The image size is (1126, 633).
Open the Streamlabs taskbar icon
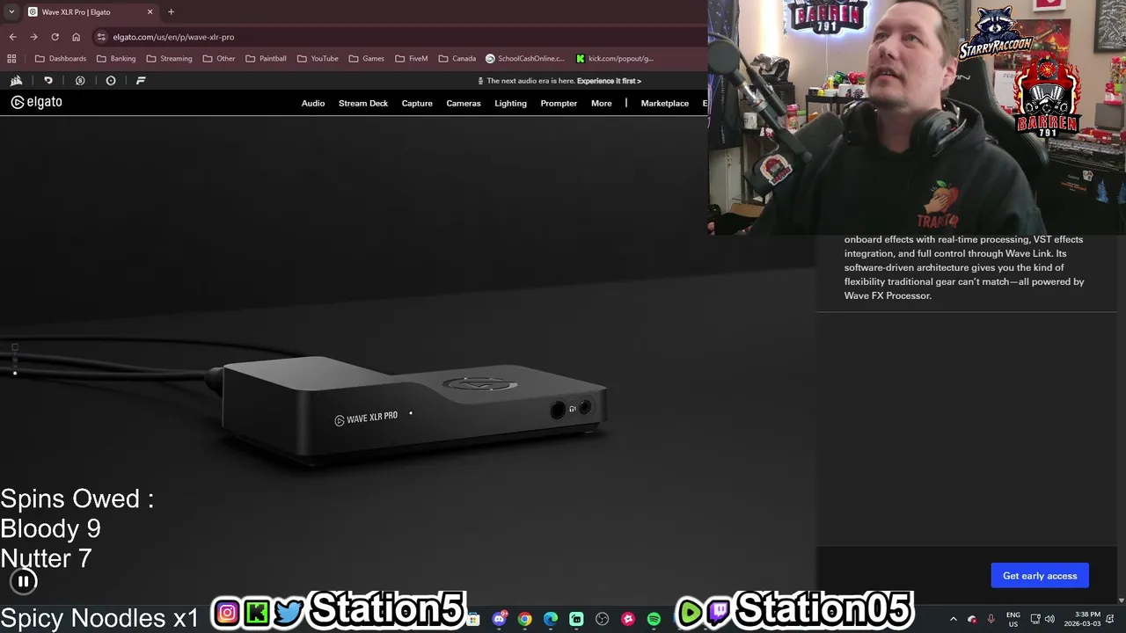pyautogui.click(x=576, y=619)
